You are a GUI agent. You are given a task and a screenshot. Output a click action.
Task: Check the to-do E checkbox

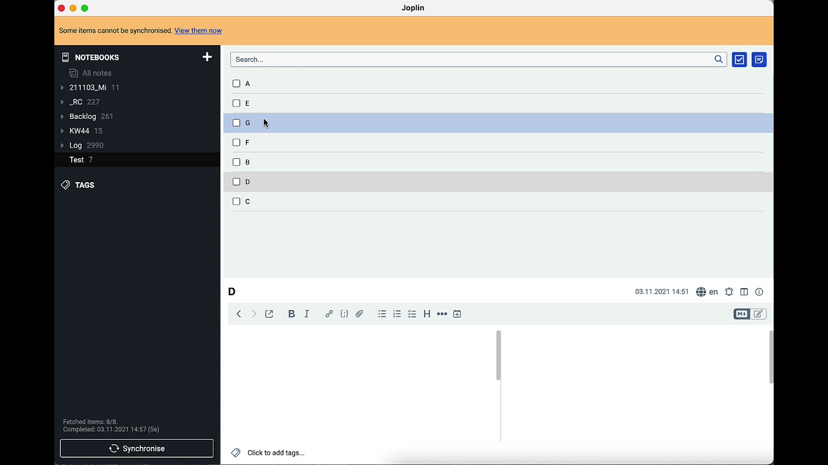236,103
